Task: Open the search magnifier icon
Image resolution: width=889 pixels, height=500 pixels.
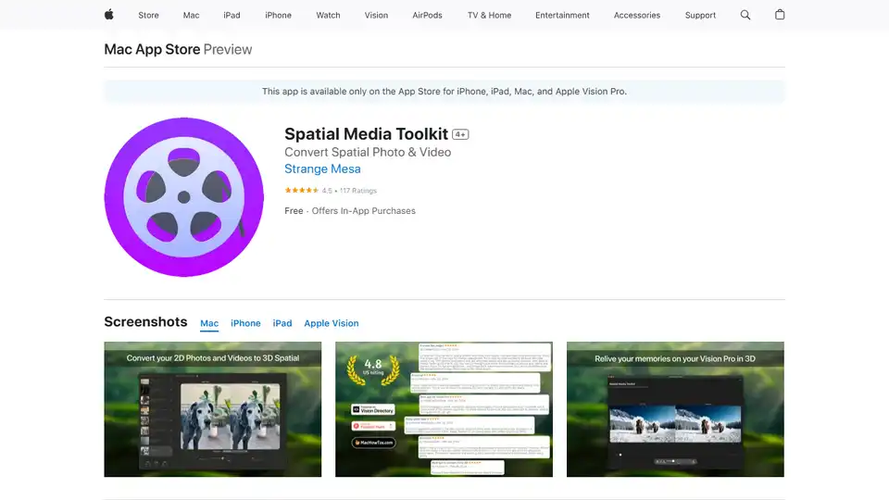Action: coord(745,16)
